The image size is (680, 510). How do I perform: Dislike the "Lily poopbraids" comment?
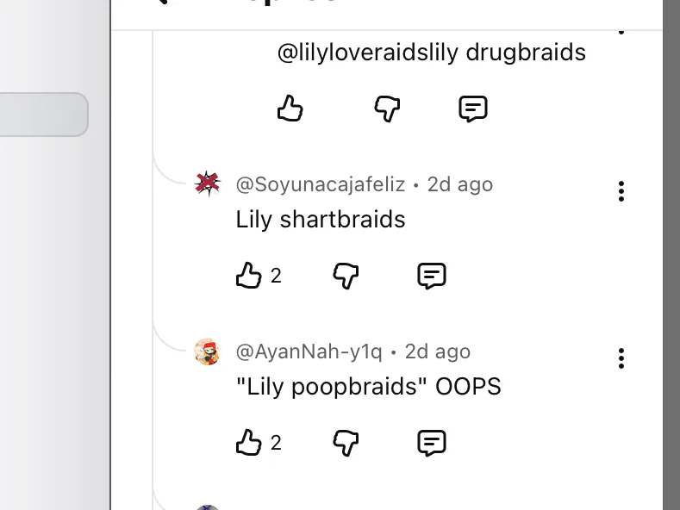tap(346, 442)
